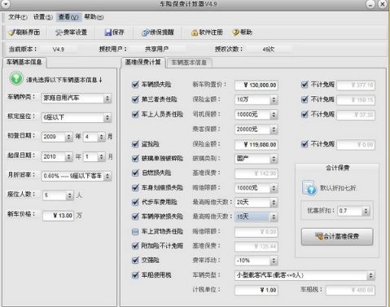Click the 合计基准保费 button
Screen dimensions: 390x307
(x=337, y=237)
